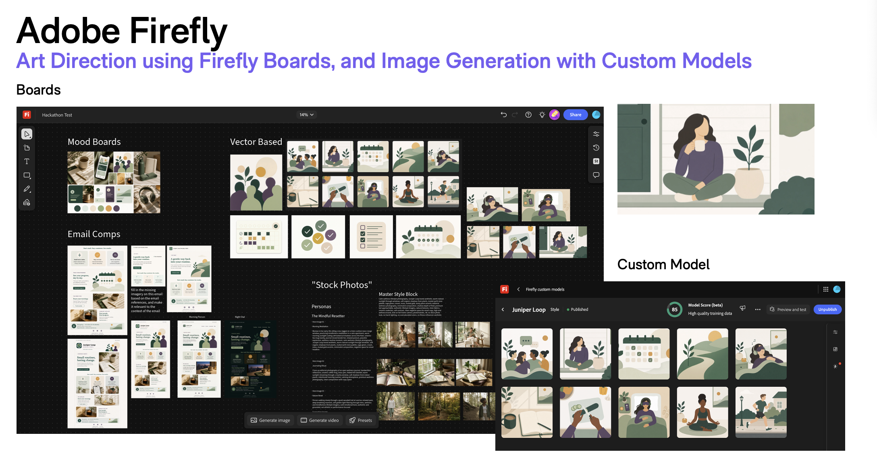Click the Model Score 85 ring indicator
Screen dimensions: 877x458
coord(675,309)
